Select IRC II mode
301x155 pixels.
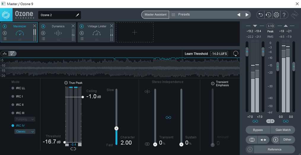tap(17, 105)
